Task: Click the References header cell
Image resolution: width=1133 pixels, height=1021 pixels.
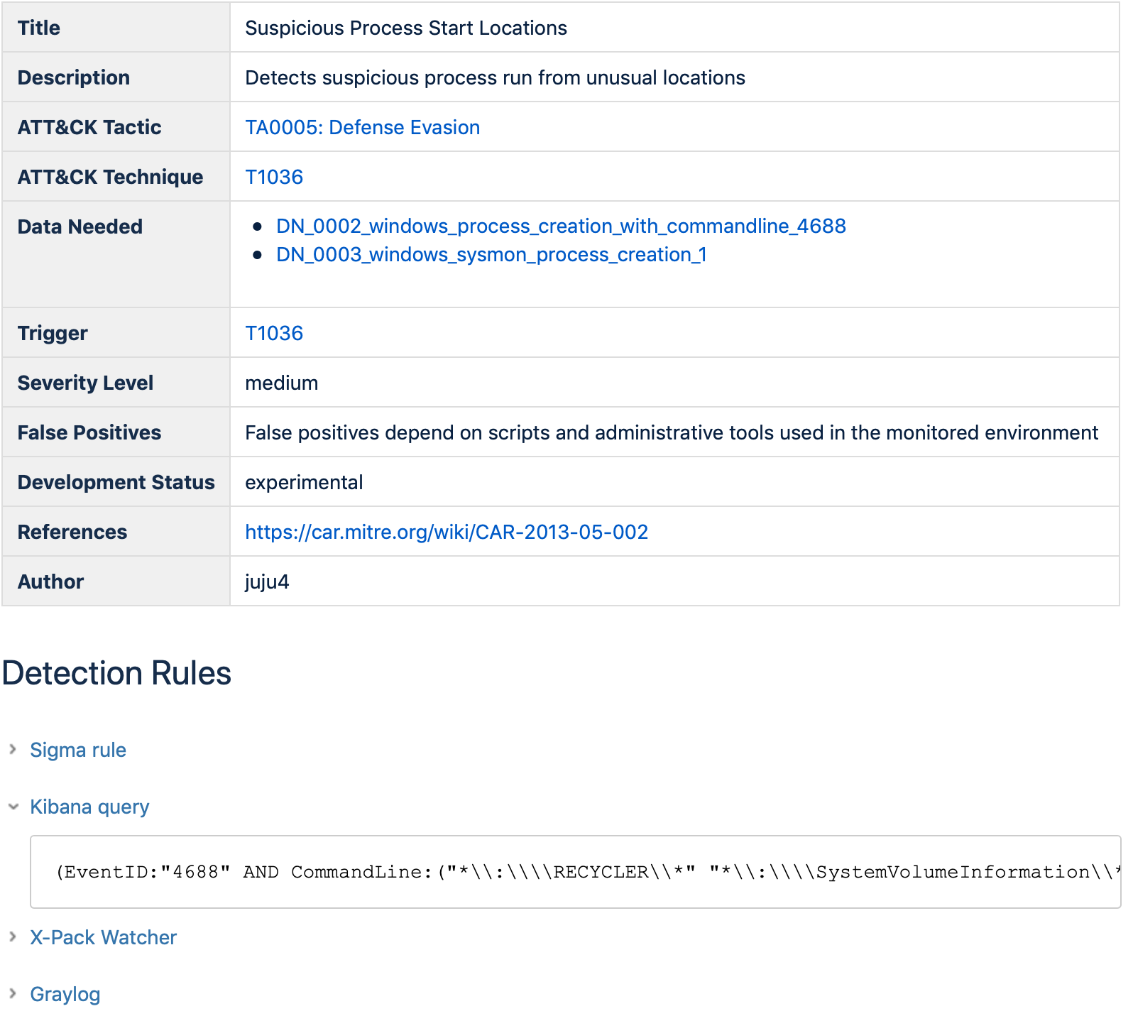Action: [116, 531]
